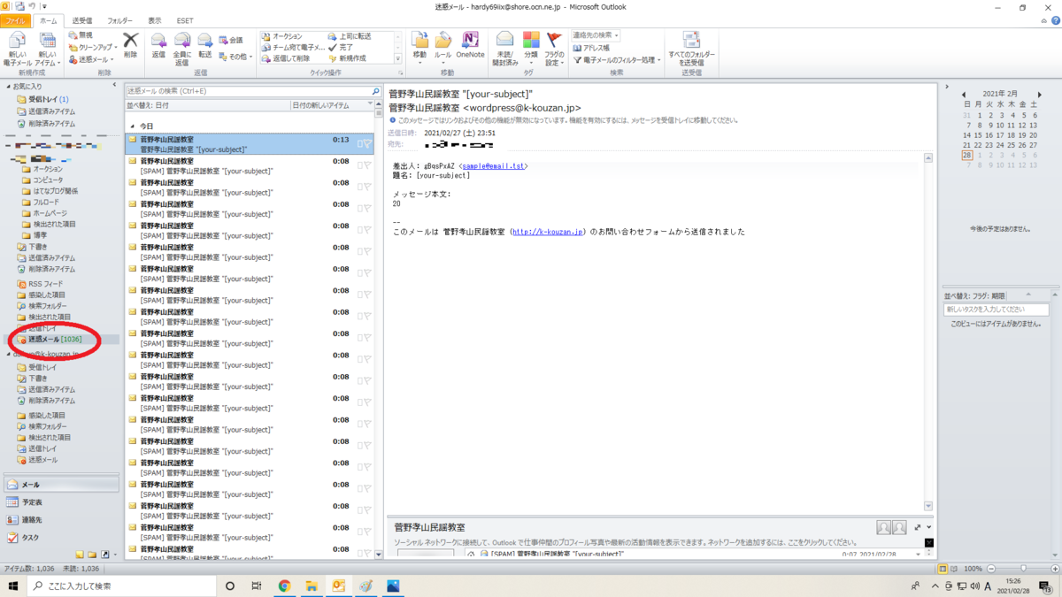The width and height of the screenshot is (1062, 597).
Task: Click the 上司に転送 (To Manager) quick step
Action: tap(350, 36)
